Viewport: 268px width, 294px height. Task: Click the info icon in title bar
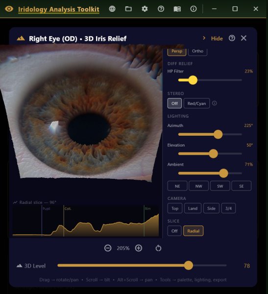[x=194, y=9]
